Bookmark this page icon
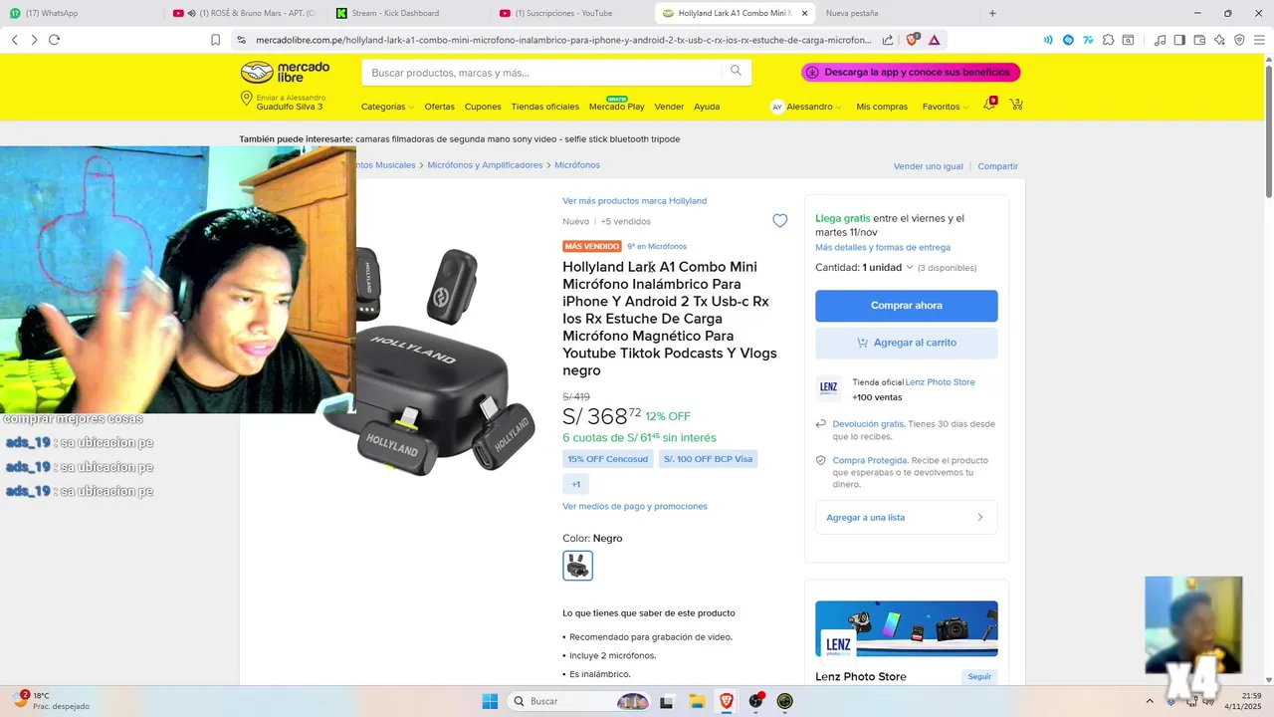The width and height of the screenshot is (1274, 717). coord(215,40)
